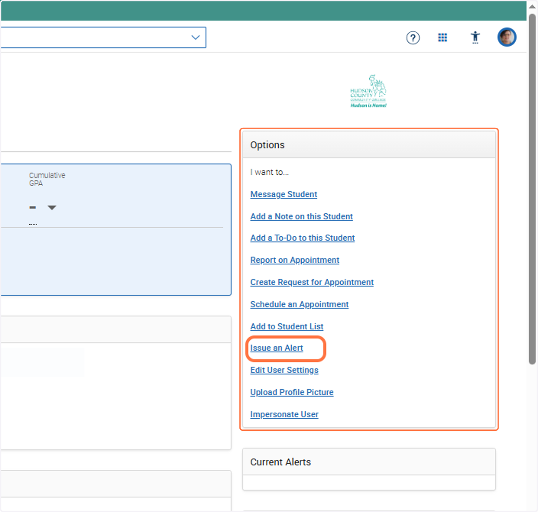Screen dimensions: 538x512
Task: Open the accessibility figure icon
Action: click(x=475, y=37)
